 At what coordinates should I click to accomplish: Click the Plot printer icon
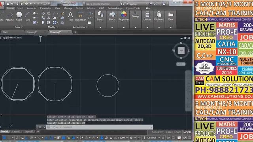point(26,4)
